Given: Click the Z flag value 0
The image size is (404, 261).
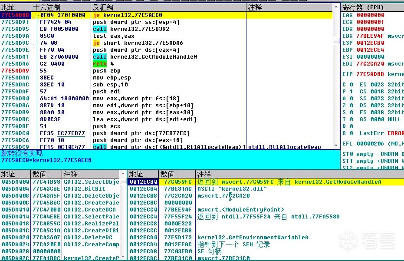Looking at the screenshot, I should point(351,106).
